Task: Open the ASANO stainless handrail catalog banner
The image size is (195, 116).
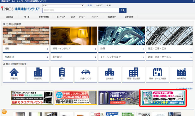Action: pos(32,98)
